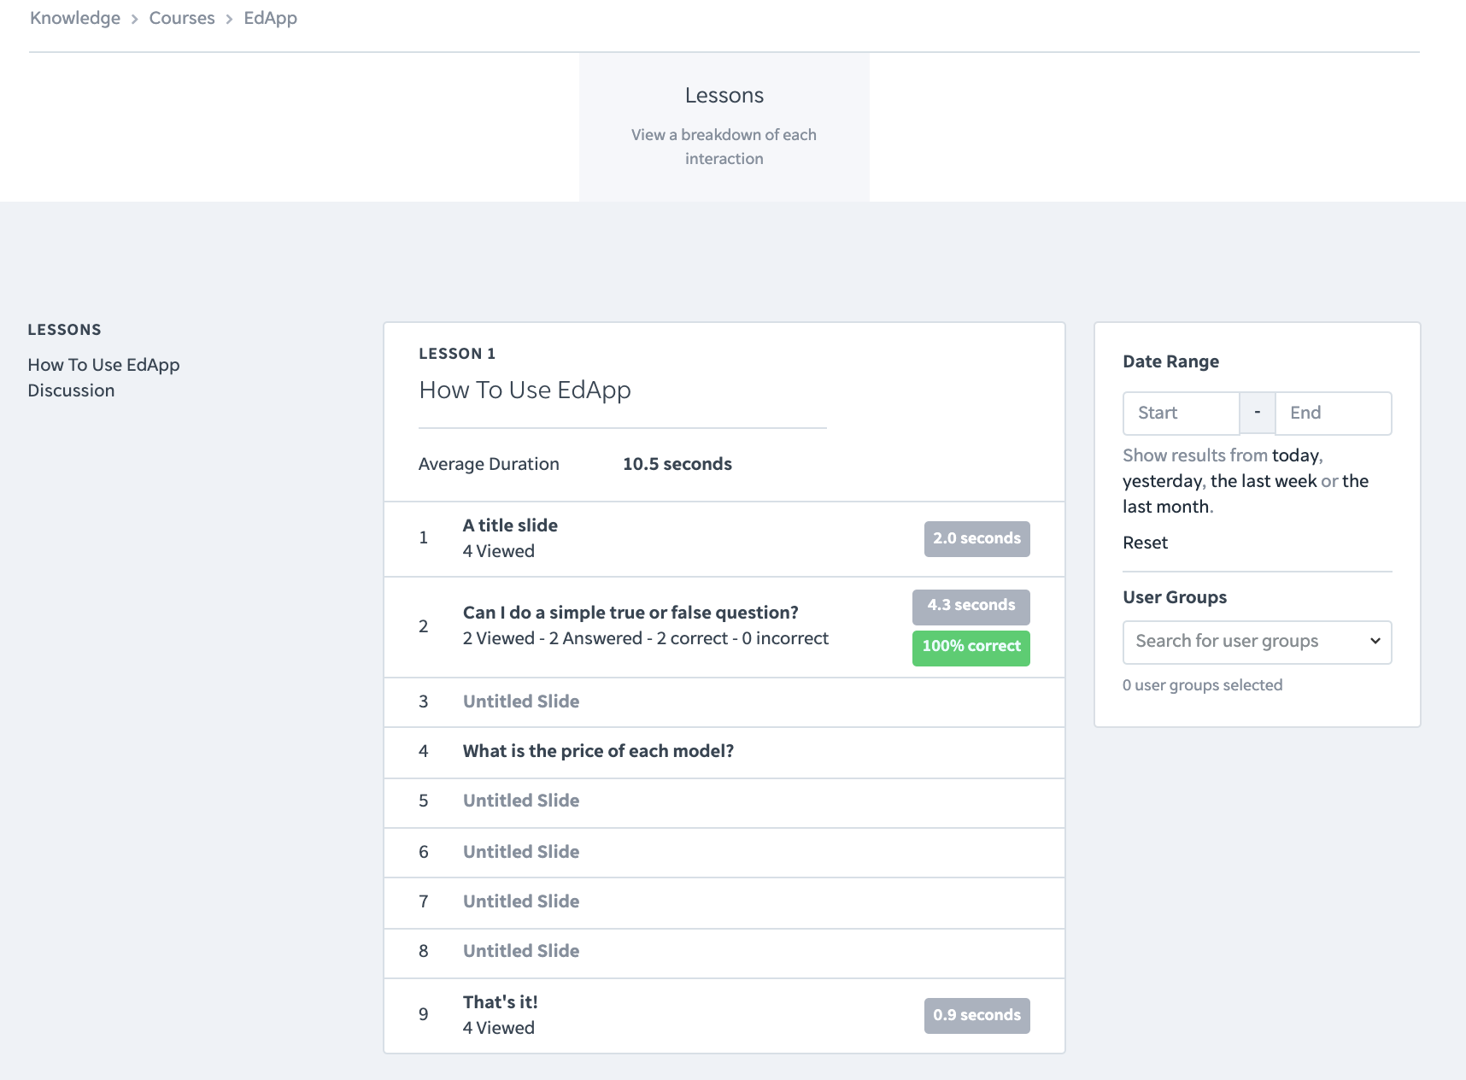Select Untitled Slide number 3
Viewport: 1466px width, 1080px height.
click(x=724, y=702)
